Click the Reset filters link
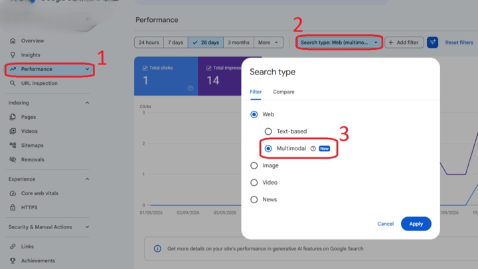This screenshot has height=269, width=478. (x=459, y=43)
